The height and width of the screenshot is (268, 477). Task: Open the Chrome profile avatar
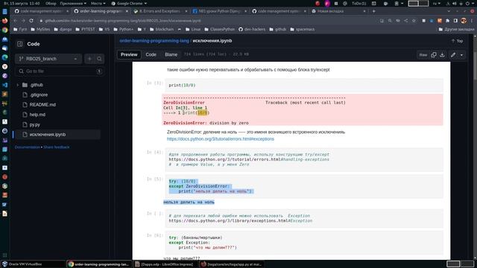coord(464,21)
